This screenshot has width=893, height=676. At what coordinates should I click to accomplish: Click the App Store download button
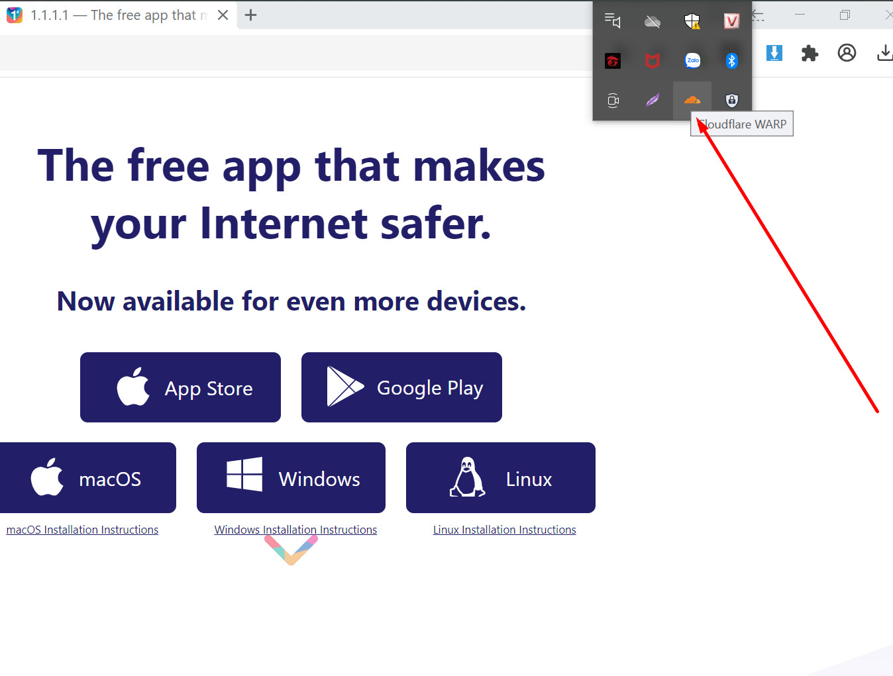180,387
